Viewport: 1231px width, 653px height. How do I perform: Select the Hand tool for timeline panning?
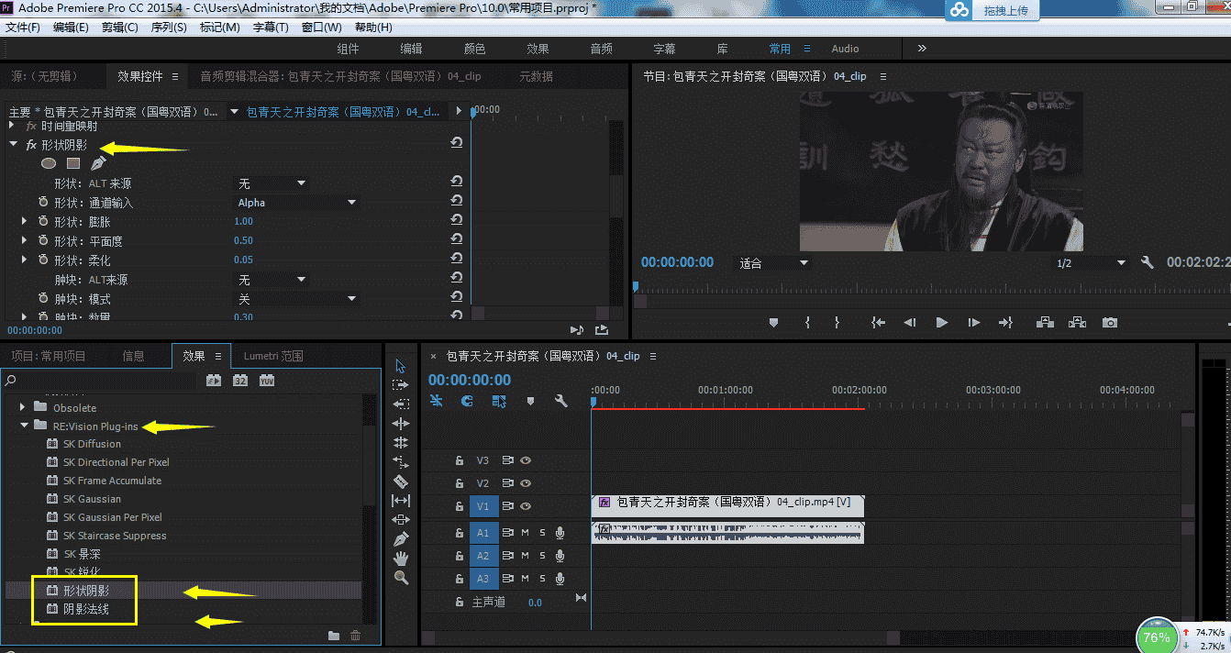pos(401,559)
